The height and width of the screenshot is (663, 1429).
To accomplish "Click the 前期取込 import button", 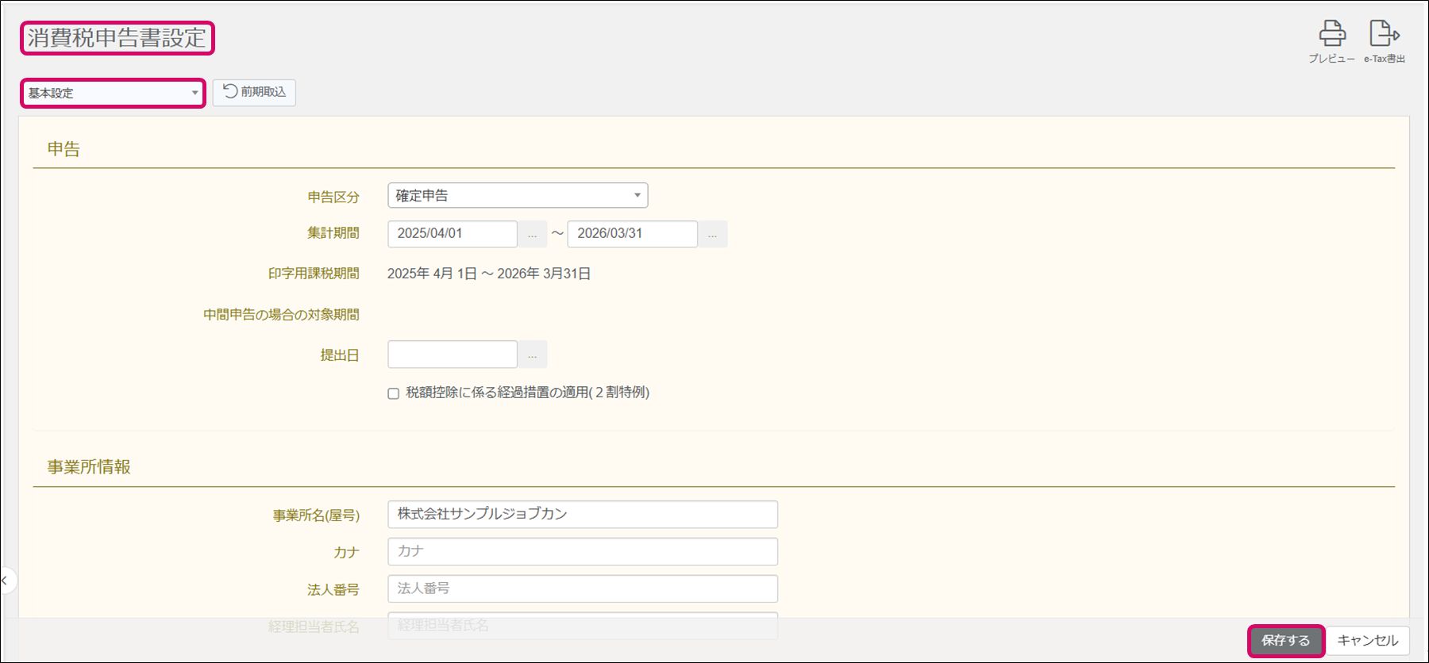I will pos(254,92).
